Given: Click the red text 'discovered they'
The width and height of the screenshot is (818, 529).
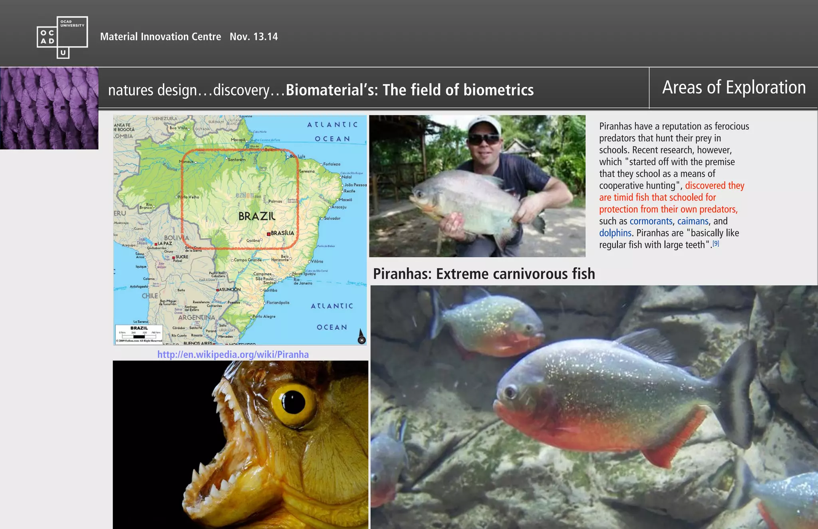Looking at the screenshot, I should coord(715,186).
